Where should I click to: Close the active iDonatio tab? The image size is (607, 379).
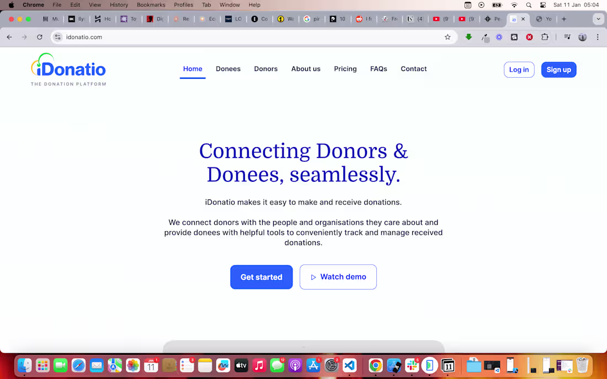coord(523,19)
